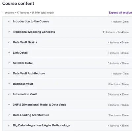Open Data Loading Architecture title
The image size is (132, 131).
coord(31,115)
